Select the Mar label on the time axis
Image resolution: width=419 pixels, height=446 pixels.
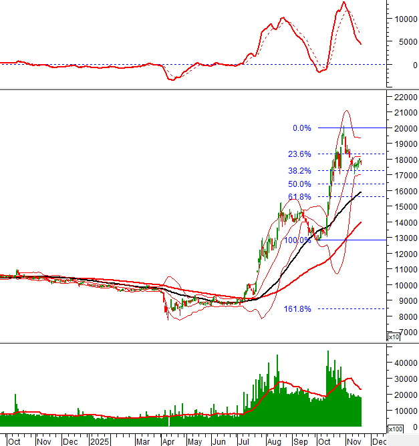142,441
